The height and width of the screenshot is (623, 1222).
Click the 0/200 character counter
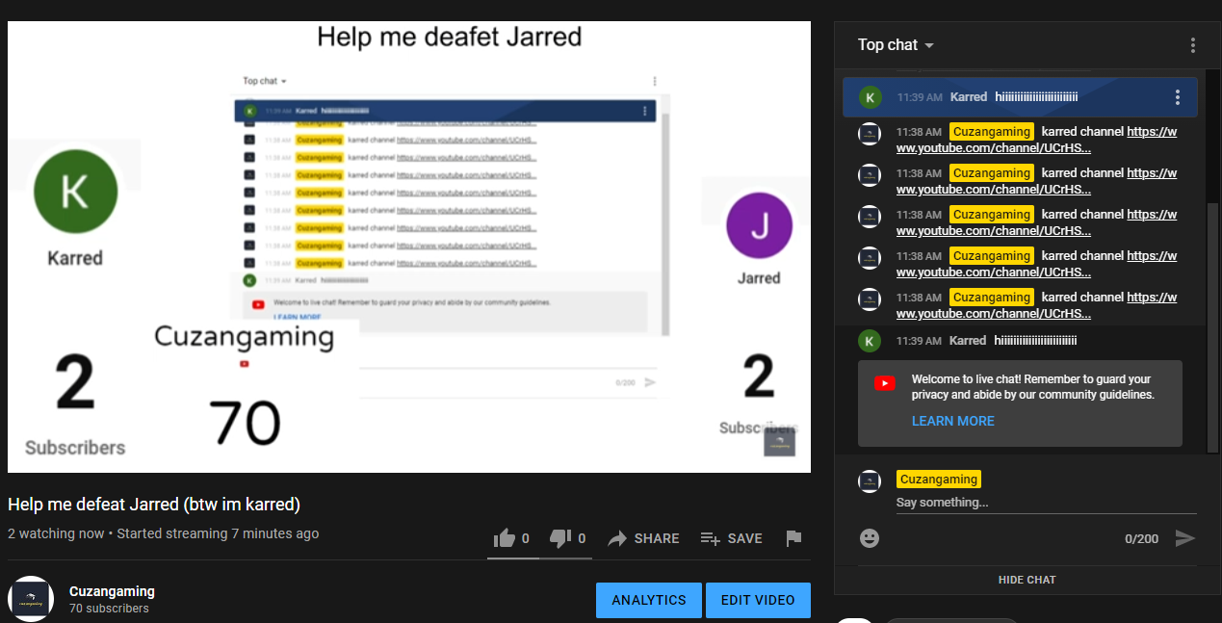(x=1142, y=538)
